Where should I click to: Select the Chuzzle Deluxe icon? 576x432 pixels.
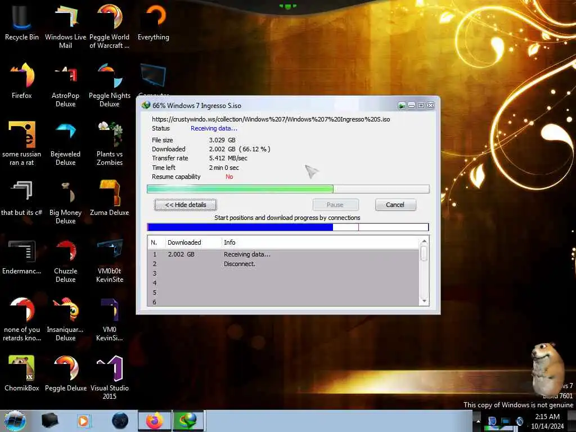[65, 261]
